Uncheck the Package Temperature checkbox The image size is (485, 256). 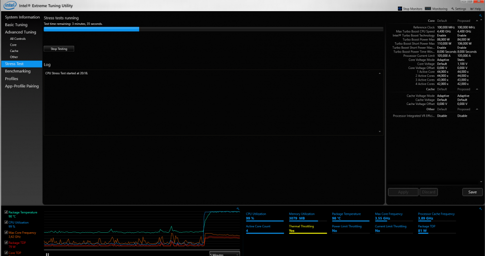point(6,212)
